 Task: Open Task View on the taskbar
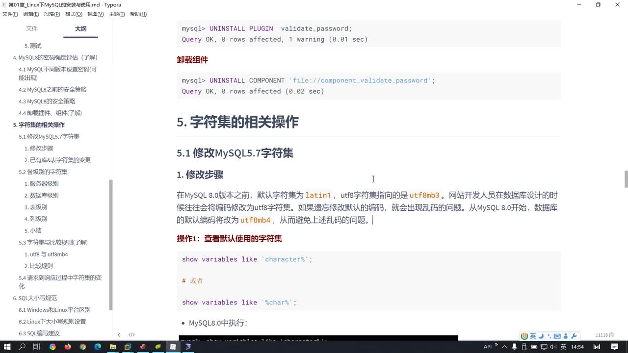coord(37,347)
